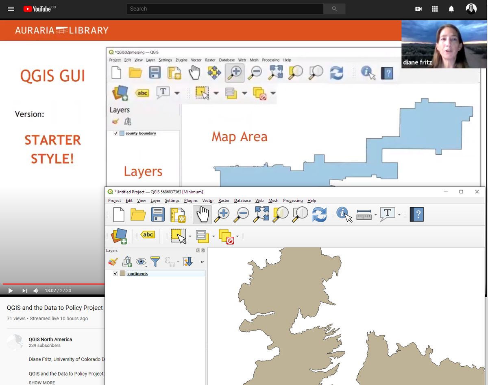The image size is (488, 385).
Task: Click expand all layers icon in Layers panel
Action: pyautogui.click(x=187, y=262)
